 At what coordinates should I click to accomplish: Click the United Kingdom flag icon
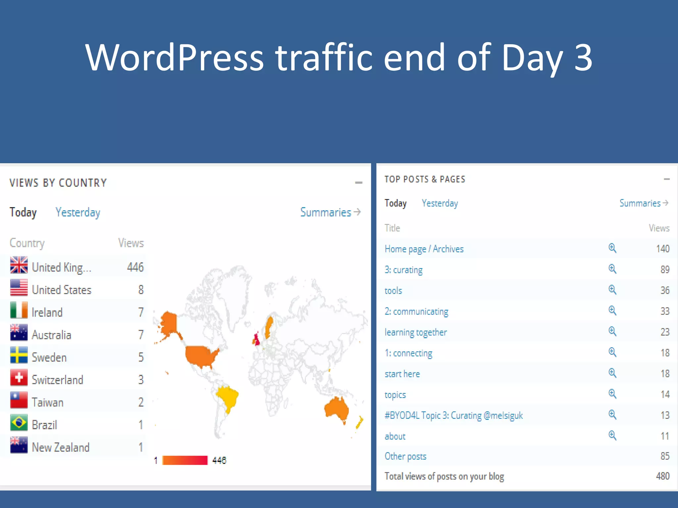click(19, 265)
